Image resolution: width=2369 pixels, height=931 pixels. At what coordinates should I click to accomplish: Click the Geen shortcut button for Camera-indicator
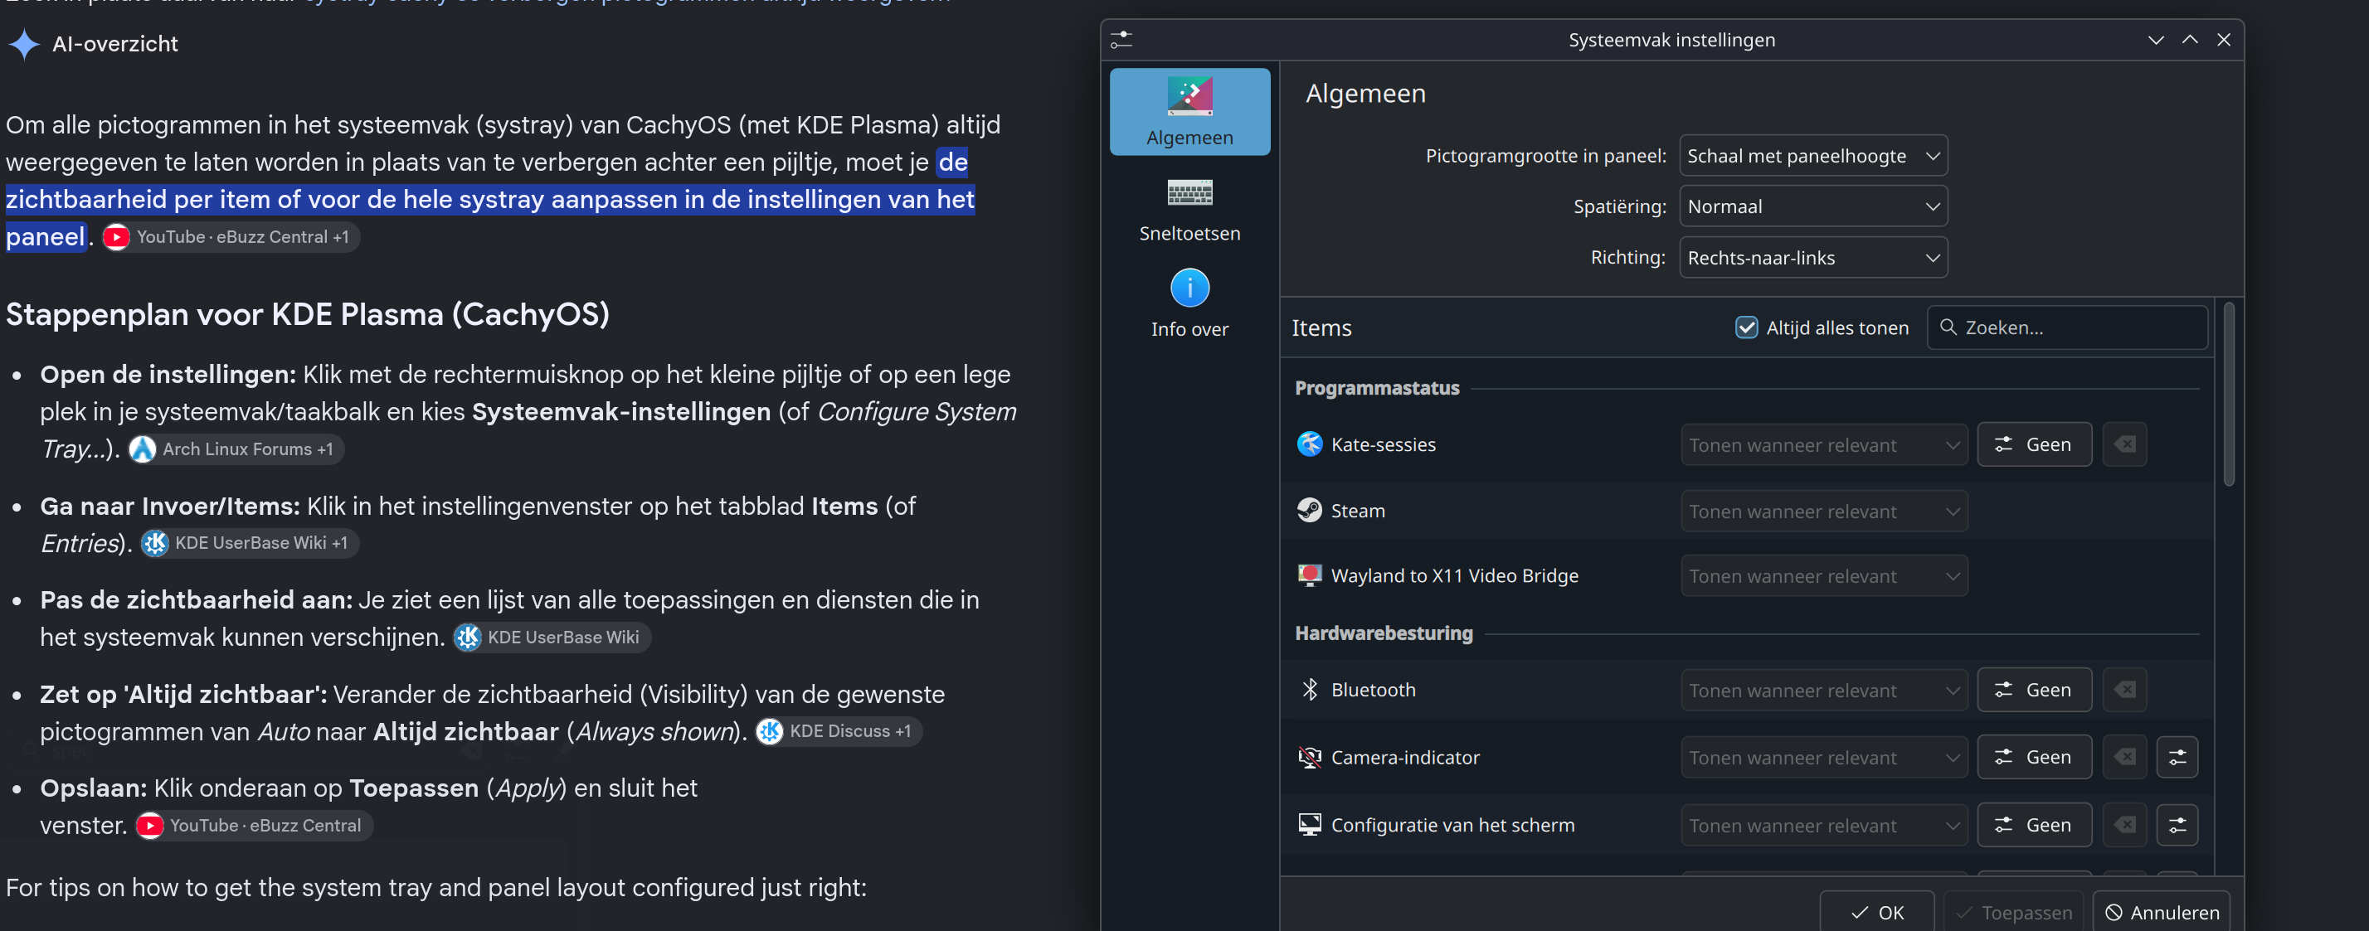(x=2033, y=757)
